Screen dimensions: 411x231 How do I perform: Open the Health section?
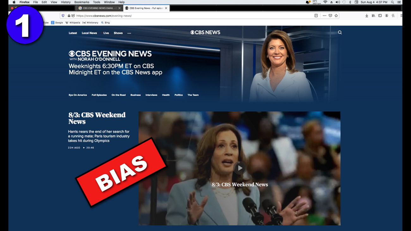[x=166, y=95]
